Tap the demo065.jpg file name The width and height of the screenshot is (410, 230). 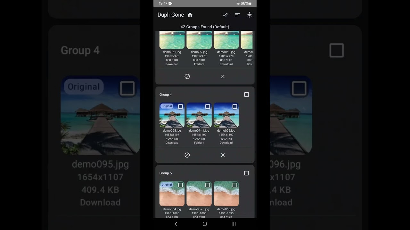[226, 209]
